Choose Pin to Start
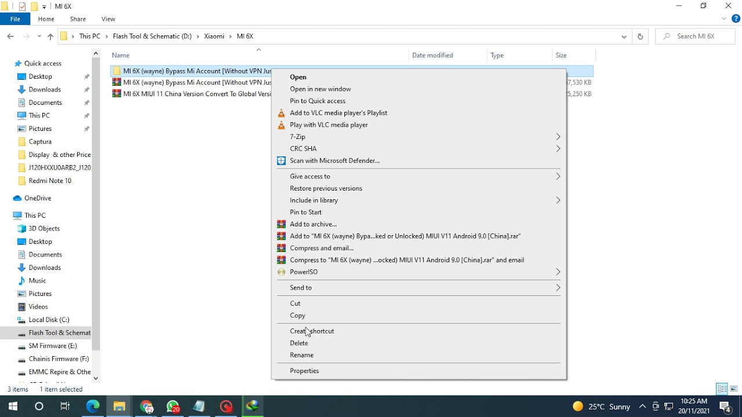The image size is (742, 417). (x=305, y=212)
